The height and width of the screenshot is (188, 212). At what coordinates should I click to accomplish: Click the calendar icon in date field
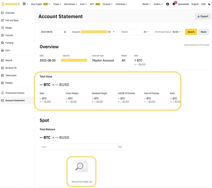point(65,32)
